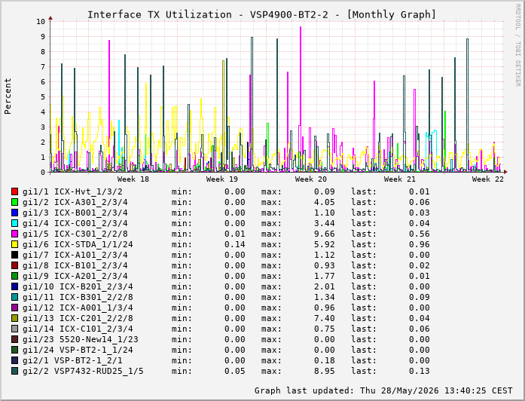Click legend label gi1/13 ICX-C201_2/2/8

[78, 318]
